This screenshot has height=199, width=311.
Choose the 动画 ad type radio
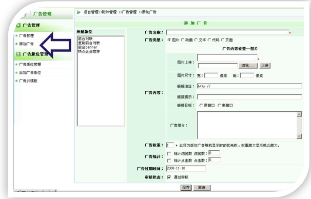(183, 40)
